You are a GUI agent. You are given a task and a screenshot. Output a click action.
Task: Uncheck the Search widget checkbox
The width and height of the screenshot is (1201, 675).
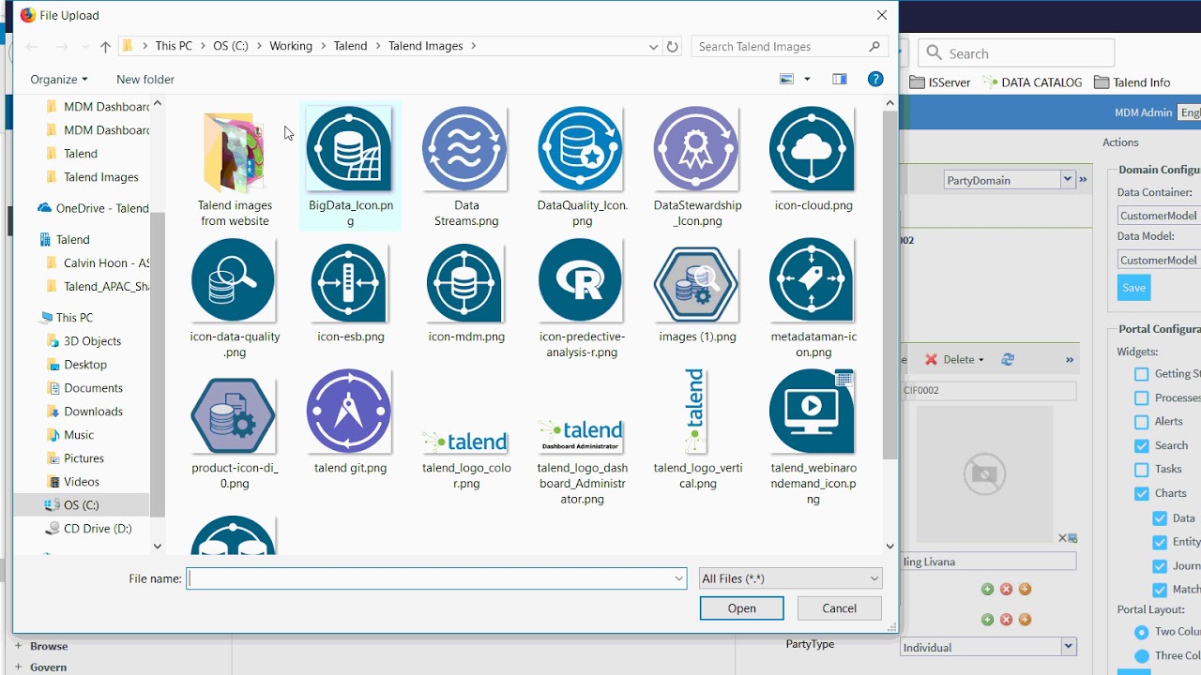(x=1142, y=445)
